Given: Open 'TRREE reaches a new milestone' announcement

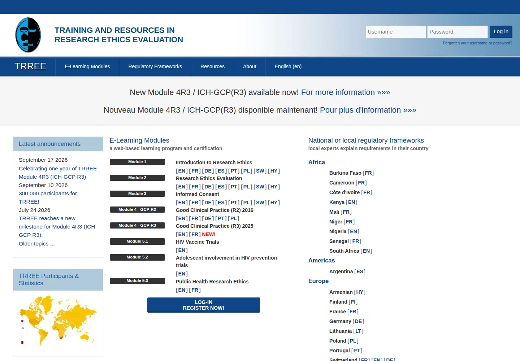Looking at the screenshot, I should coord(58,227).
